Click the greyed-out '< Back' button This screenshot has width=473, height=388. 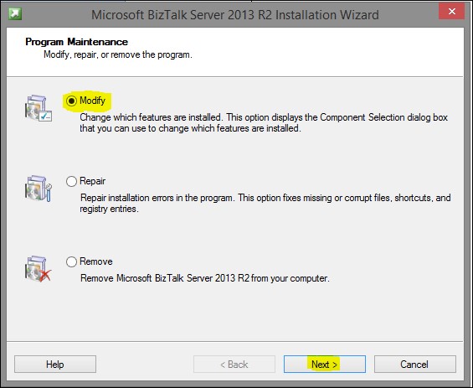click(234, 365)
